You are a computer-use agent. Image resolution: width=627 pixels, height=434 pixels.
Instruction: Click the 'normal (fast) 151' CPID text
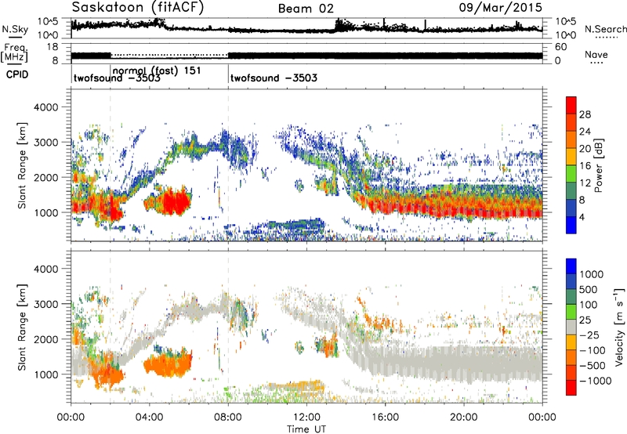157,71
